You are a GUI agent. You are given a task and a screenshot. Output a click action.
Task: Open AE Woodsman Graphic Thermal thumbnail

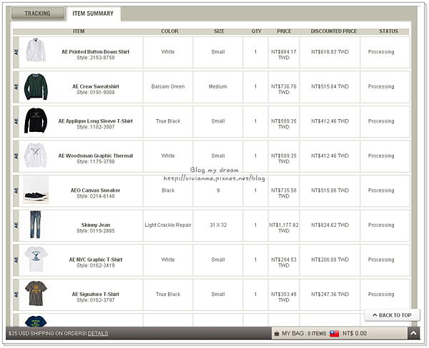[36, 155]
